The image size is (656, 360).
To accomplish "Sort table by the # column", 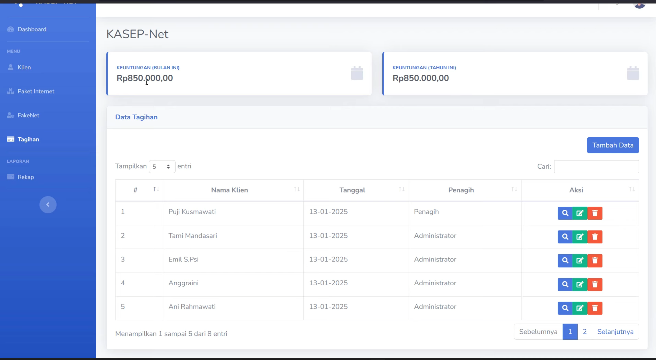I will pos(139,190).
